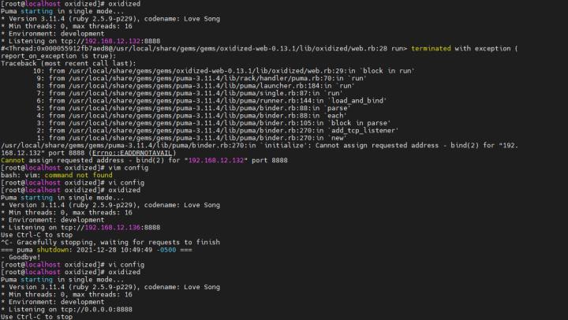The image size is (568, 320).
Task: Click the 'Listening on tcp://0.0.0.0:8888' line
Action: point(66,309)
